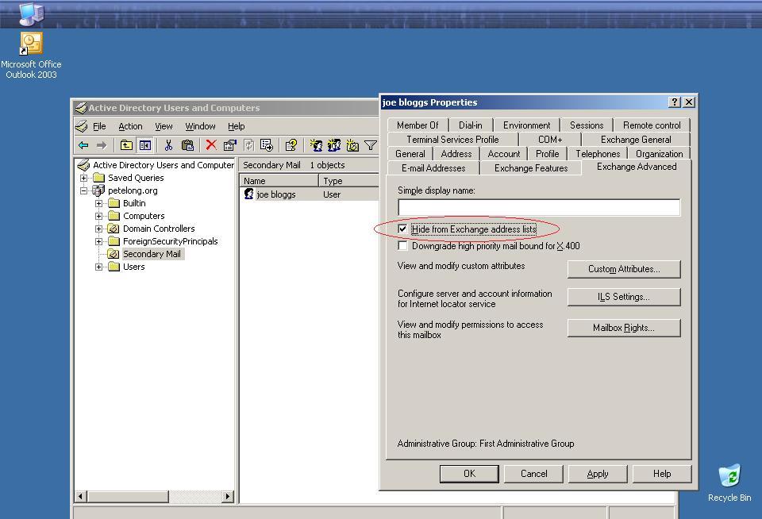Select the Recycle Bin desktop icon

[x=729, y=482]
